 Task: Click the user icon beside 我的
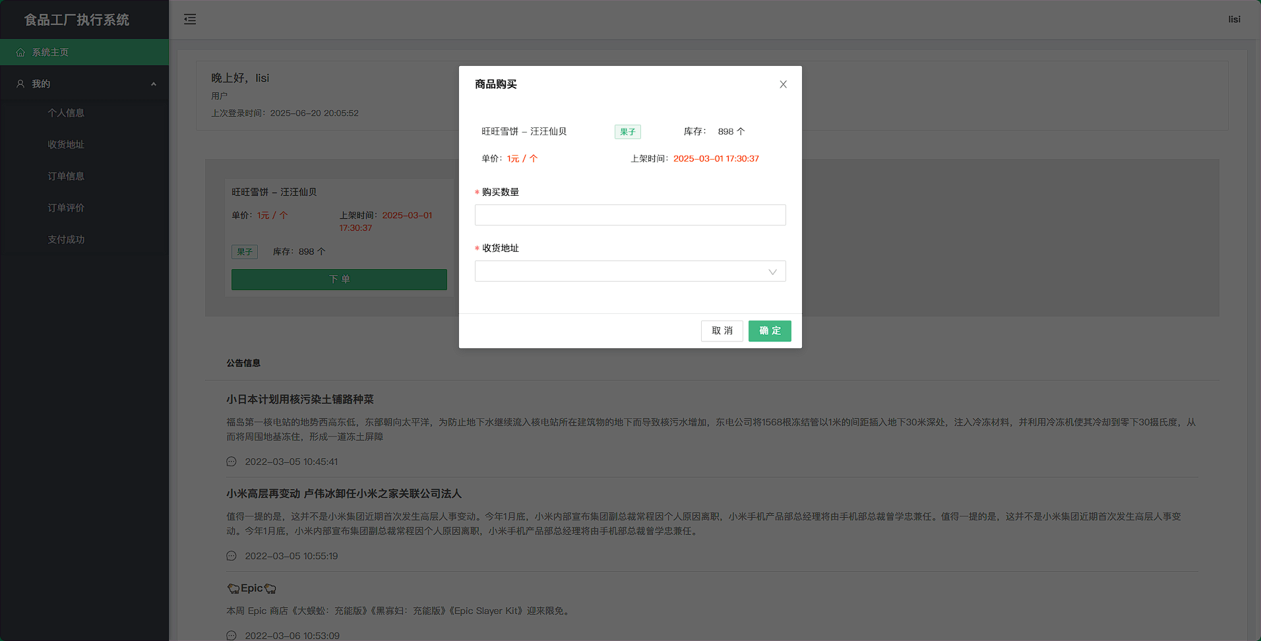pos(20,84)
